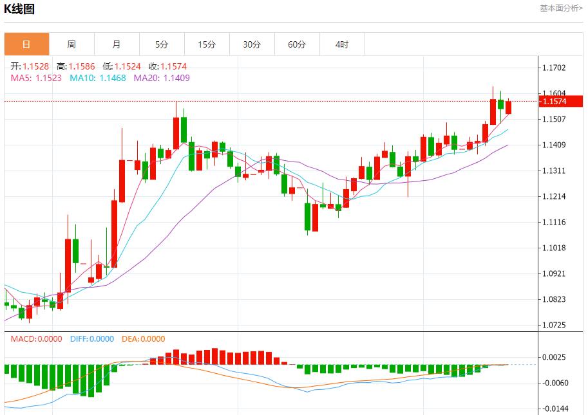This screenshot has width=588, height=415.
Task: Click the MA5 indicator label
Action: click(36, 78)
